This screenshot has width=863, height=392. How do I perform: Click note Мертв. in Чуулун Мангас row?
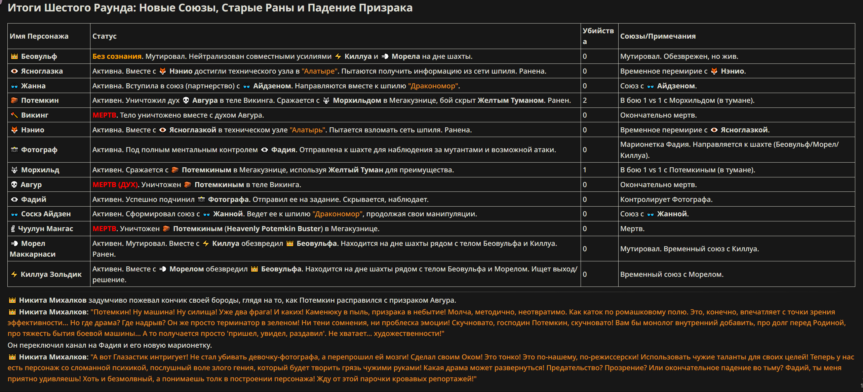pyautogui.click(x=632, y=229)
